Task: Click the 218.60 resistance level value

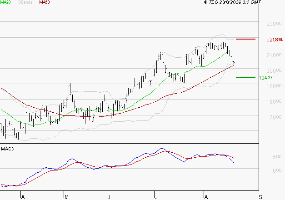Action: tap(276, 40)
